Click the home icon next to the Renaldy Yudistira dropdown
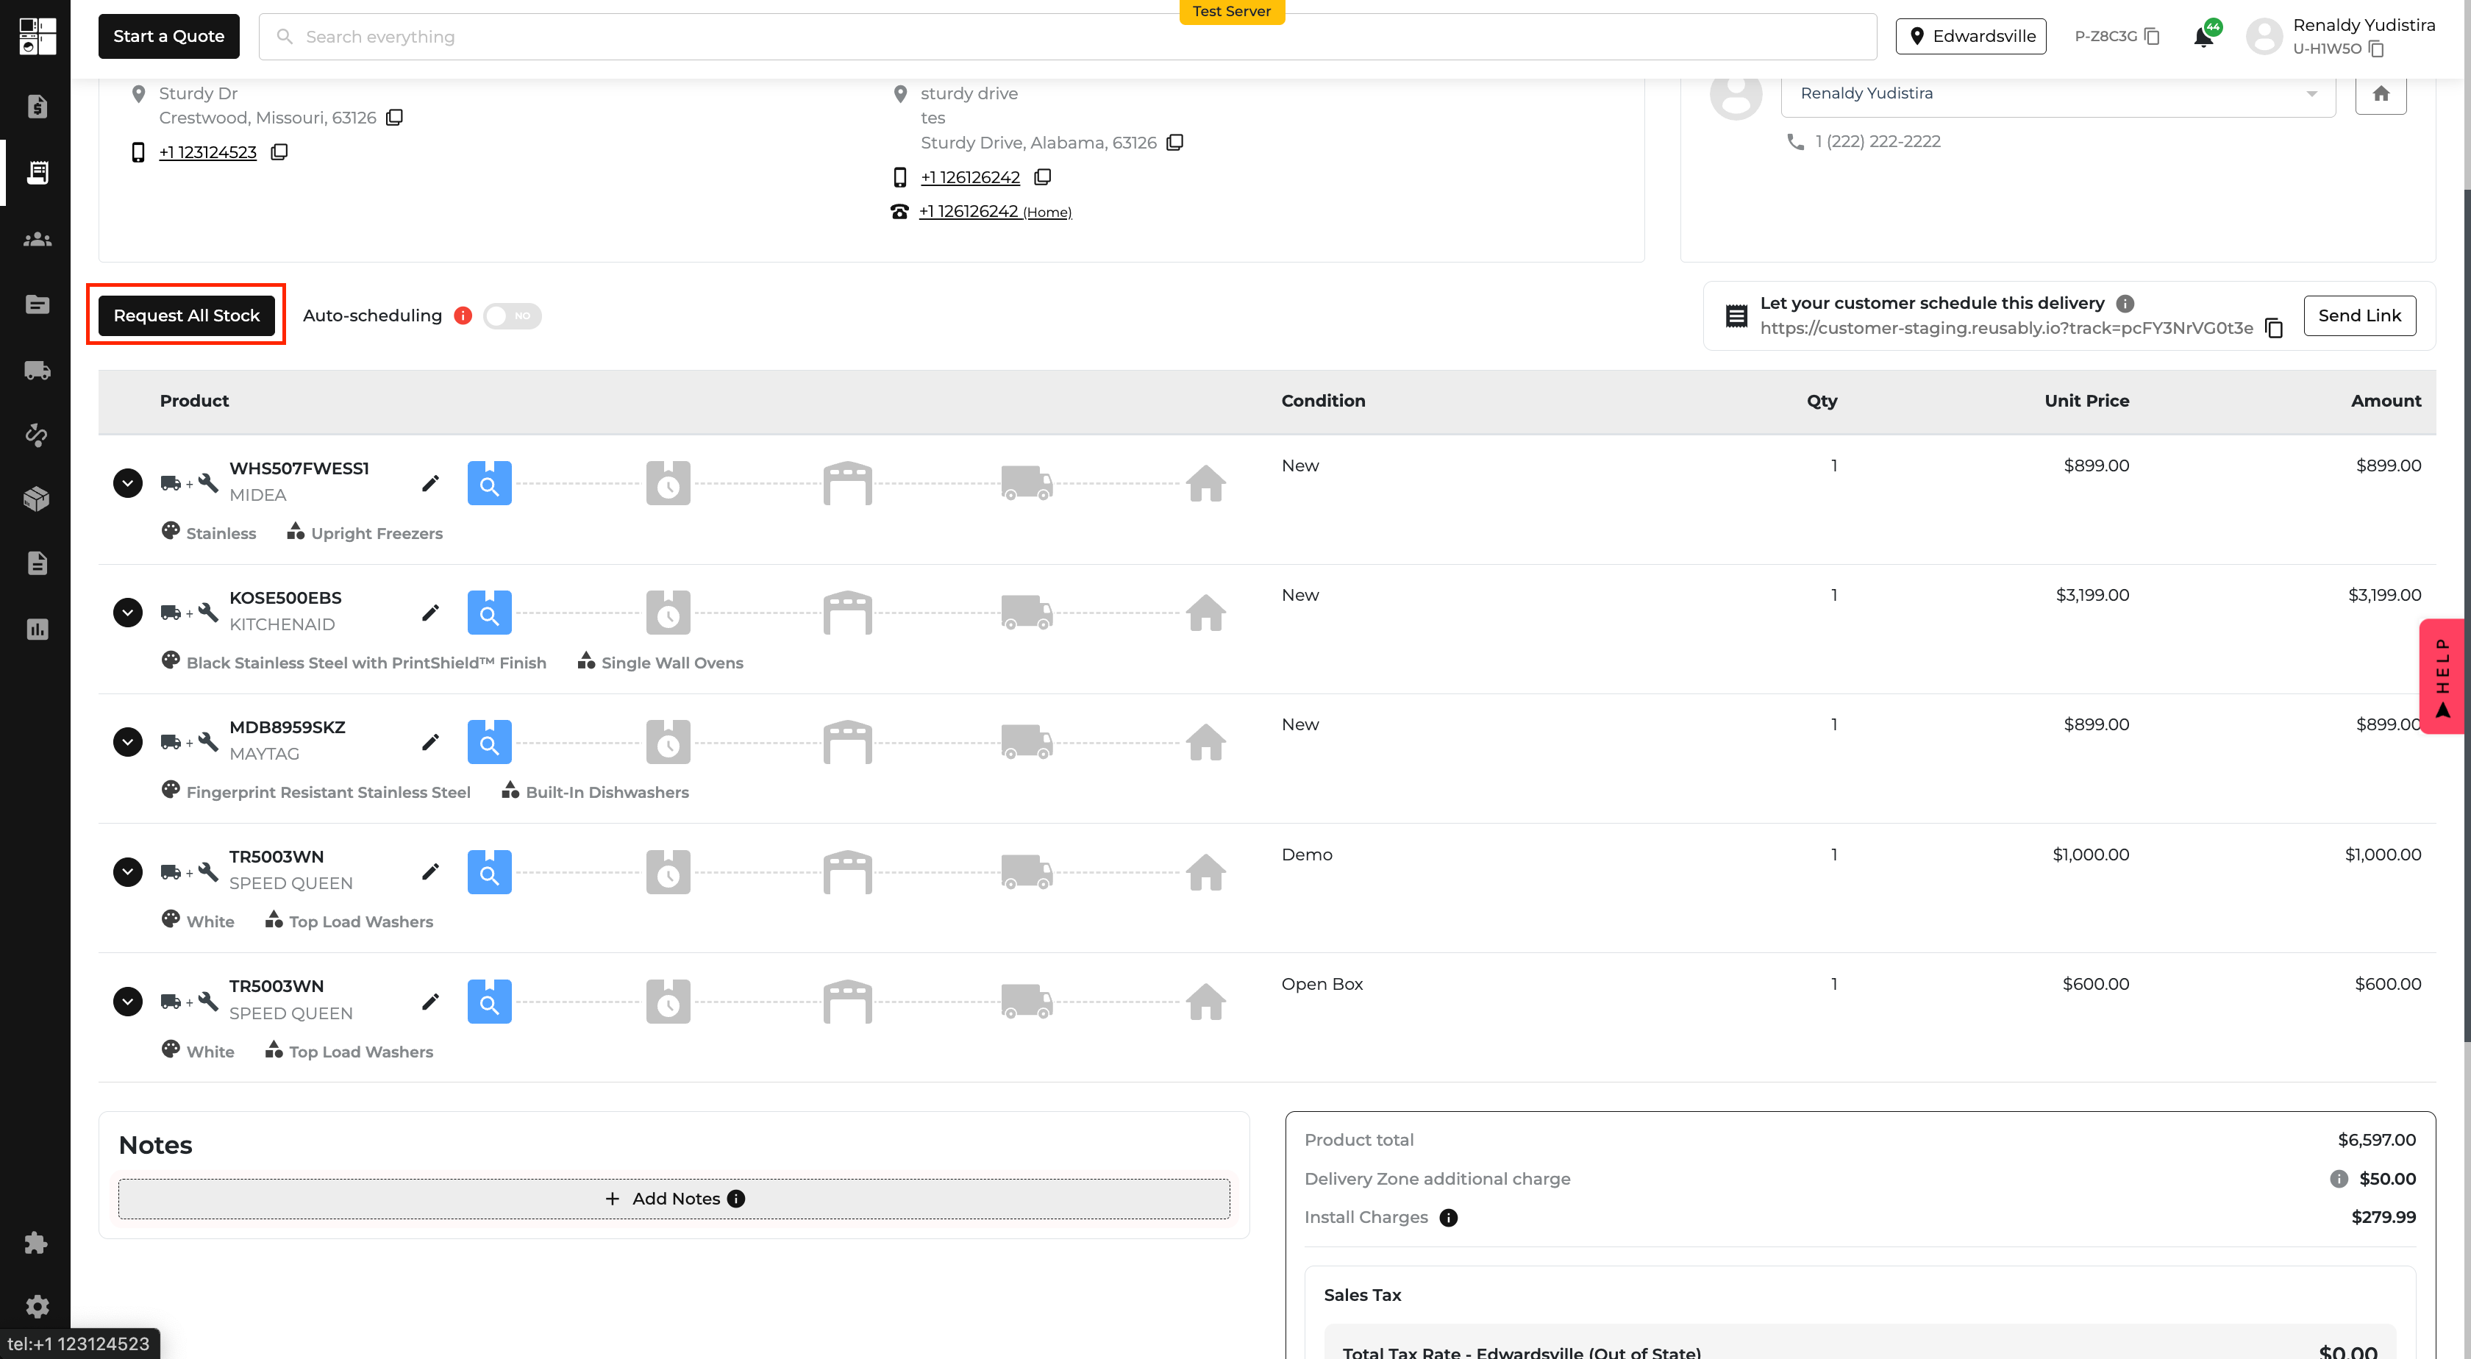Image resolution: width=2471 pixels, height=1359 pixels. tap(2381, 93)
